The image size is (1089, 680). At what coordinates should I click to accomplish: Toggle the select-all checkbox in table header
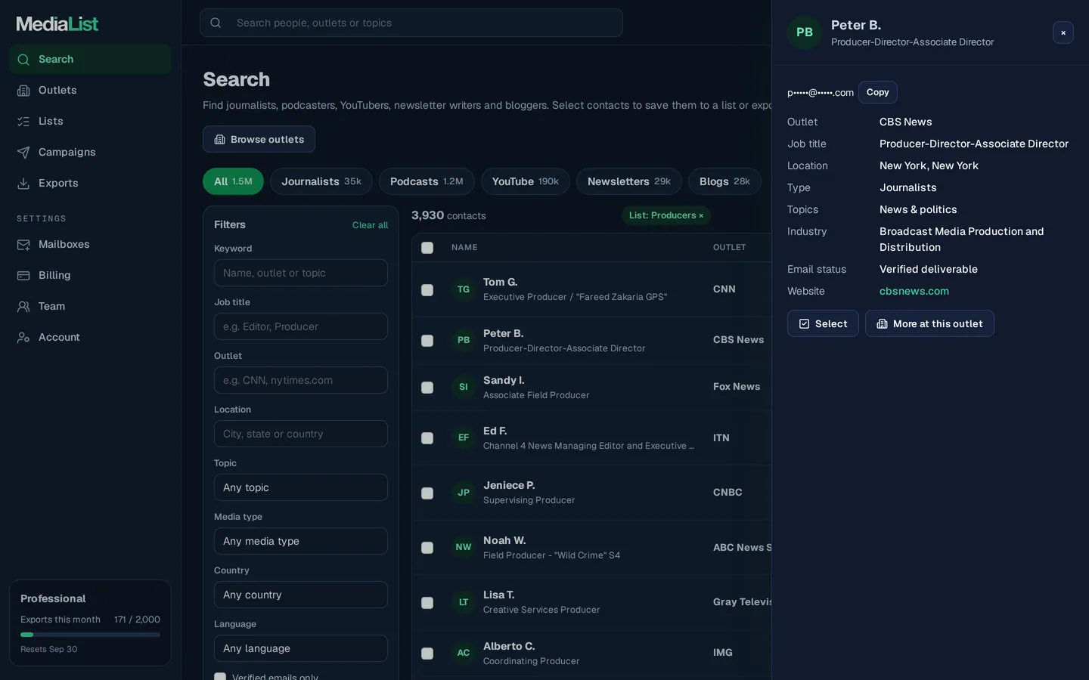click(427, 248)
